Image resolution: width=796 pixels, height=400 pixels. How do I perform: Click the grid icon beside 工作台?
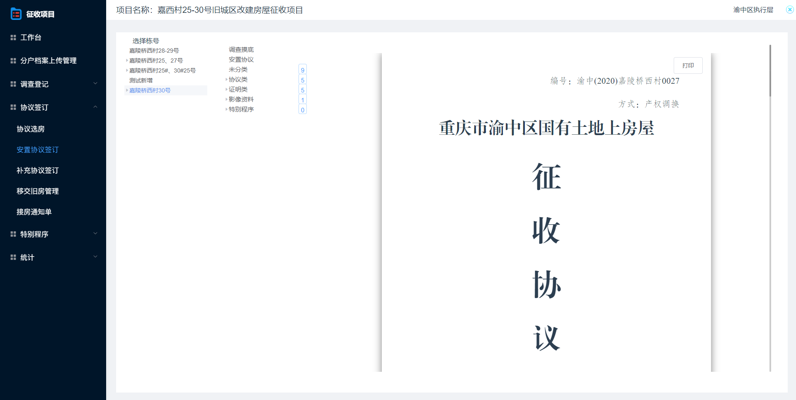point(13,38)
